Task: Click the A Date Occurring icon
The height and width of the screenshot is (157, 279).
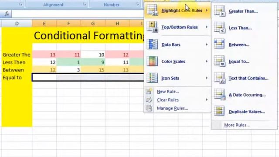Action: 220,95
